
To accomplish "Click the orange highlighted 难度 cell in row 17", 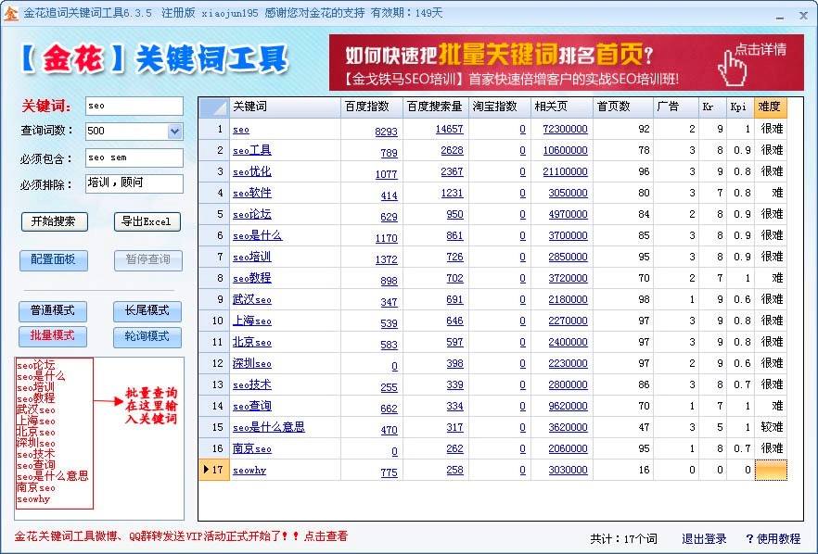I will [771, 471].
